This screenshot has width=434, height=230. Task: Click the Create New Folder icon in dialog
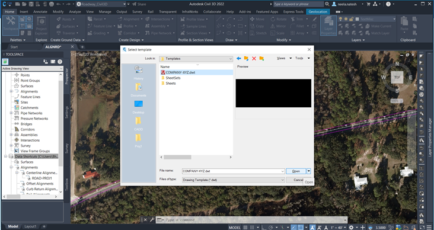261,59
